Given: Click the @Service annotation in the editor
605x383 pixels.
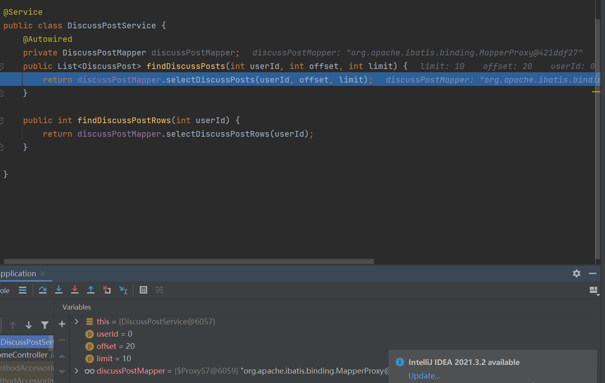Looking at the screenshot, I should click(23, 12).
